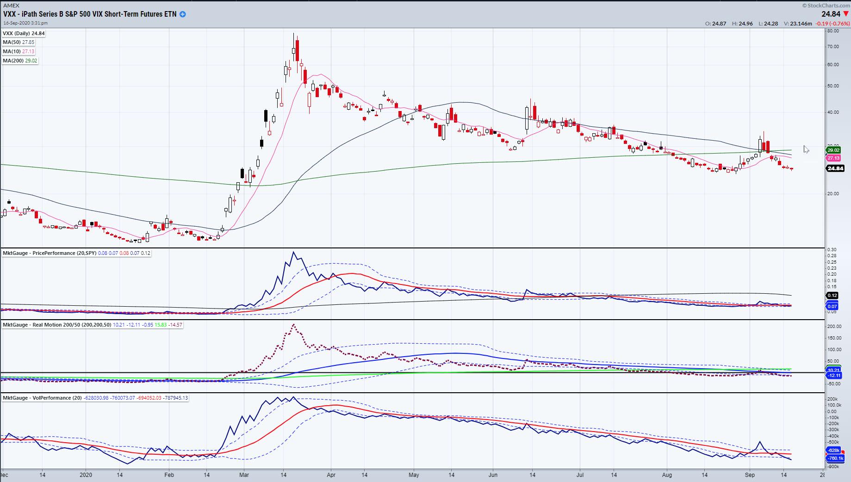Select the MA(10) legend label
This screenshot has height=482, width=851.
tap(19, 51)
